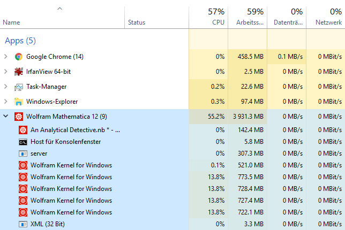Click the Wolfram Kernel icon with 722.1 MB
This screenshot has width=345, height=230.
(x=23, y=212)
